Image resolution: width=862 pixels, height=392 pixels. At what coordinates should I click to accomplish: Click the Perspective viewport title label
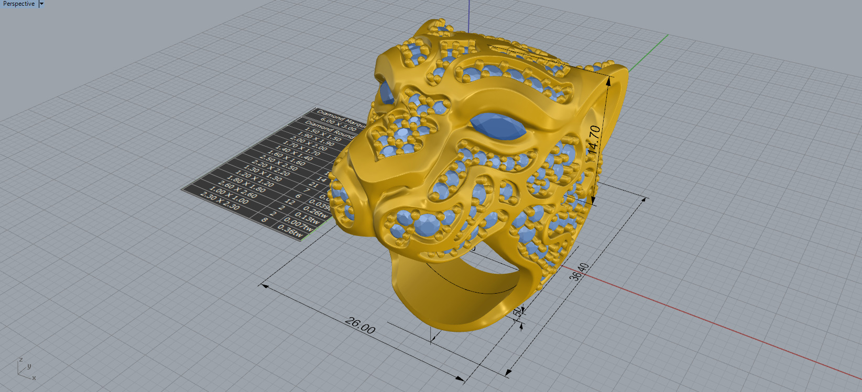click(19, 4)
